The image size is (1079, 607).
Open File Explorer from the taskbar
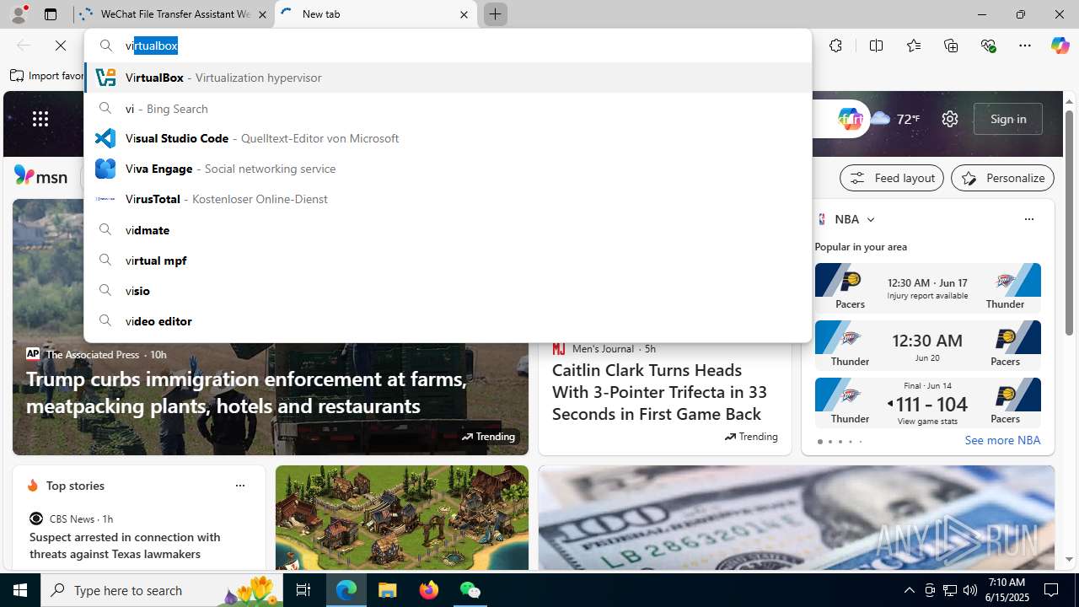(x=387, y=590)
